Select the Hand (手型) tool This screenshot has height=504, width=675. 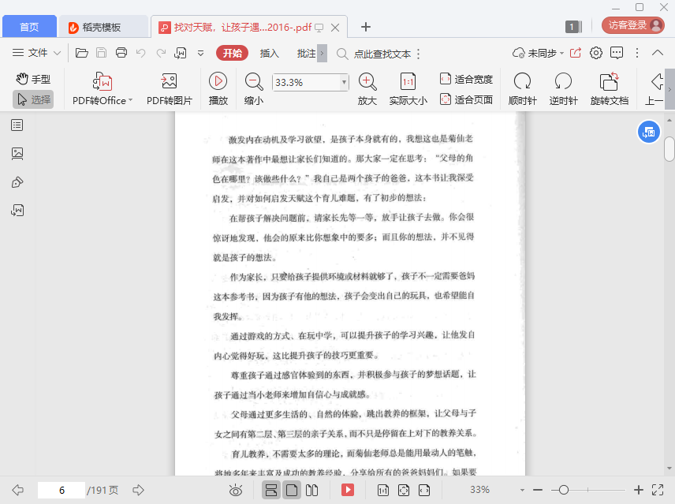[x=33, y=79]
